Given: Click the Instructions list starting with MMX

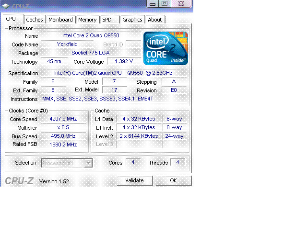Looking at the screenshot, I should tap(114, 99).
